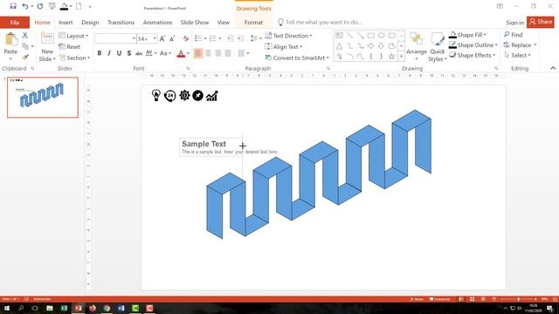Select the Text Box shape in gallery
The width and height of the screenshot is (559, 314).
pos(340,35)
